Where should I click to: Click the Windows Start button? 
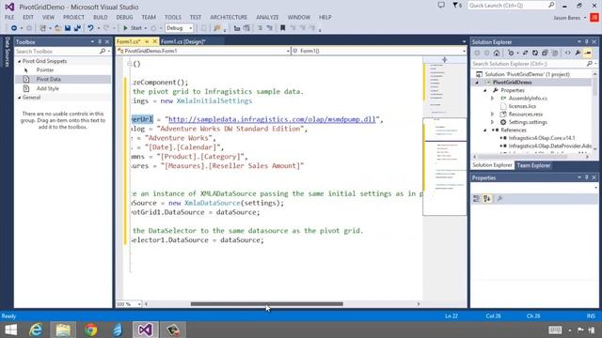point(10,330)
